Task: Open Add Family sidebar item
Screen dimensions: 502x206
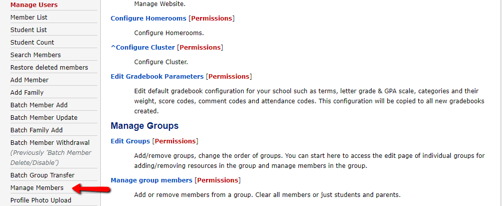Action: 27,92
